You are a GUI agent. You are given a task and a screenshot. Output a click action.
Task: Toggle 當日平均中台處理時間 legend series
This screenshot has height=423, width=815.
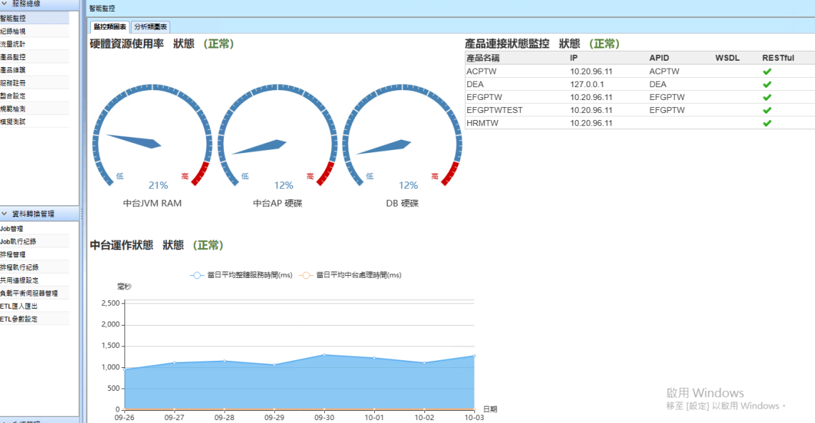point(350,275)
